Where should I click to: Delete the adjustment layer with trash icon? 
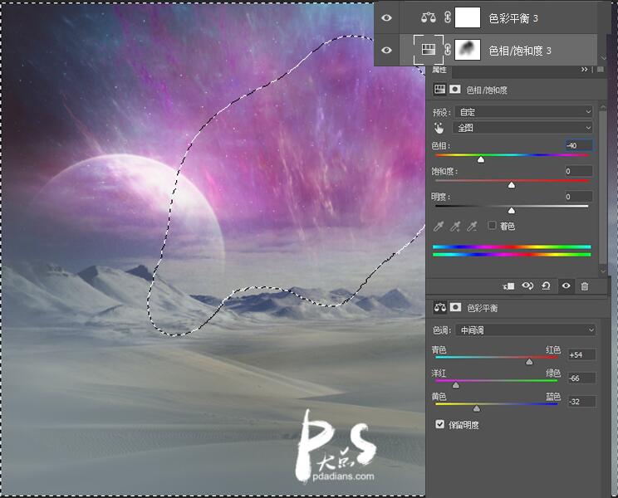pyautogui.click(x=585, y=286)
